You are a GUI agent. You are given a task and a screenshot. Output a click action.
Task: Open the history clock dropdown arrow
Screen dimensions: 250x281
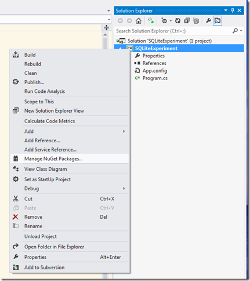pyautogui.click(x=171, y=21)
